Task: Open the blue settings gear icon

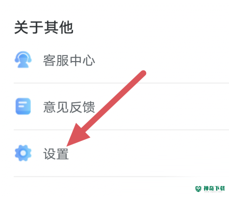Action: [23, 153]
